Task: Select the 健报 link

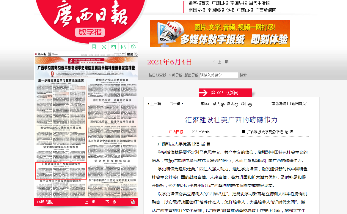Action: click(230, 10)
